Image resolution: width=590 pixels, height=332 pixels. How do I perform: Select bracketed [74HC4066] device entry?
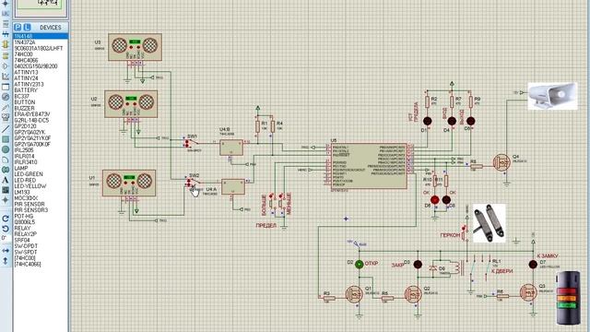41,264
